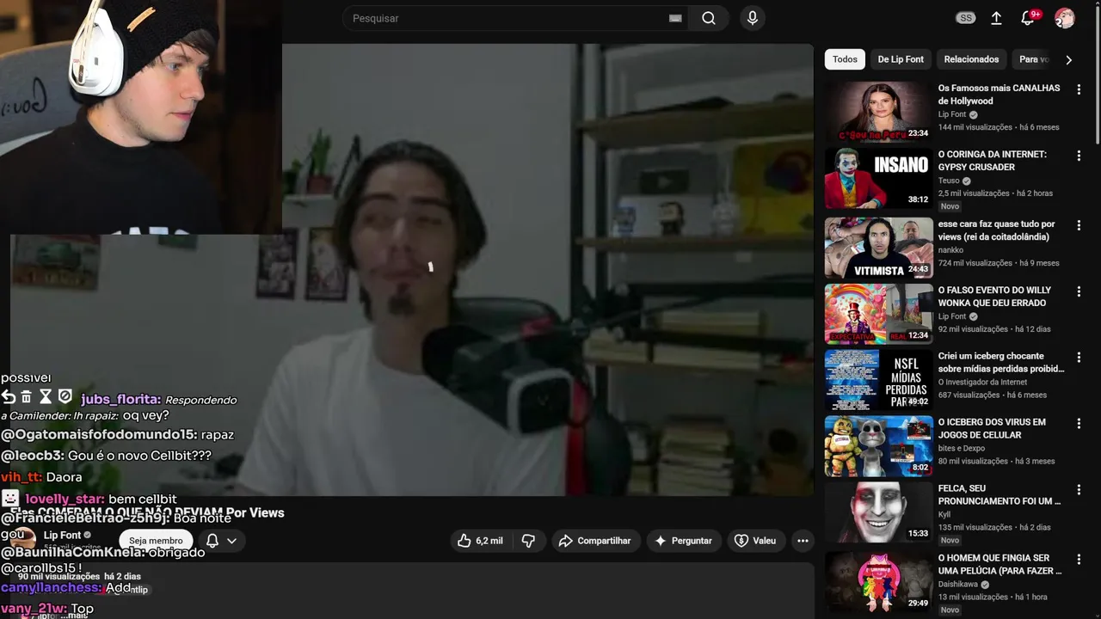1101x619 pixels.
Task: Open options for Os Famosos mais CANALHAS video
Action: pyautogui.click(x=1079, y=89)
